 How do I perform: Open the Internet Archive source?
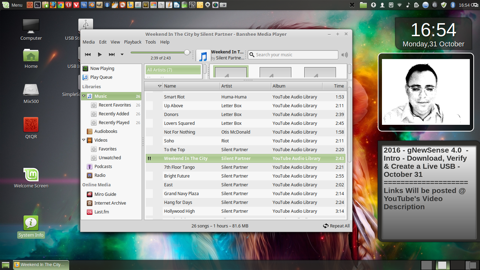click(x=111, y=203)
